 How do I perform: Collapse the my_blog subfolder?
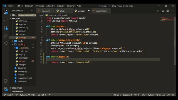pos(13,44)
